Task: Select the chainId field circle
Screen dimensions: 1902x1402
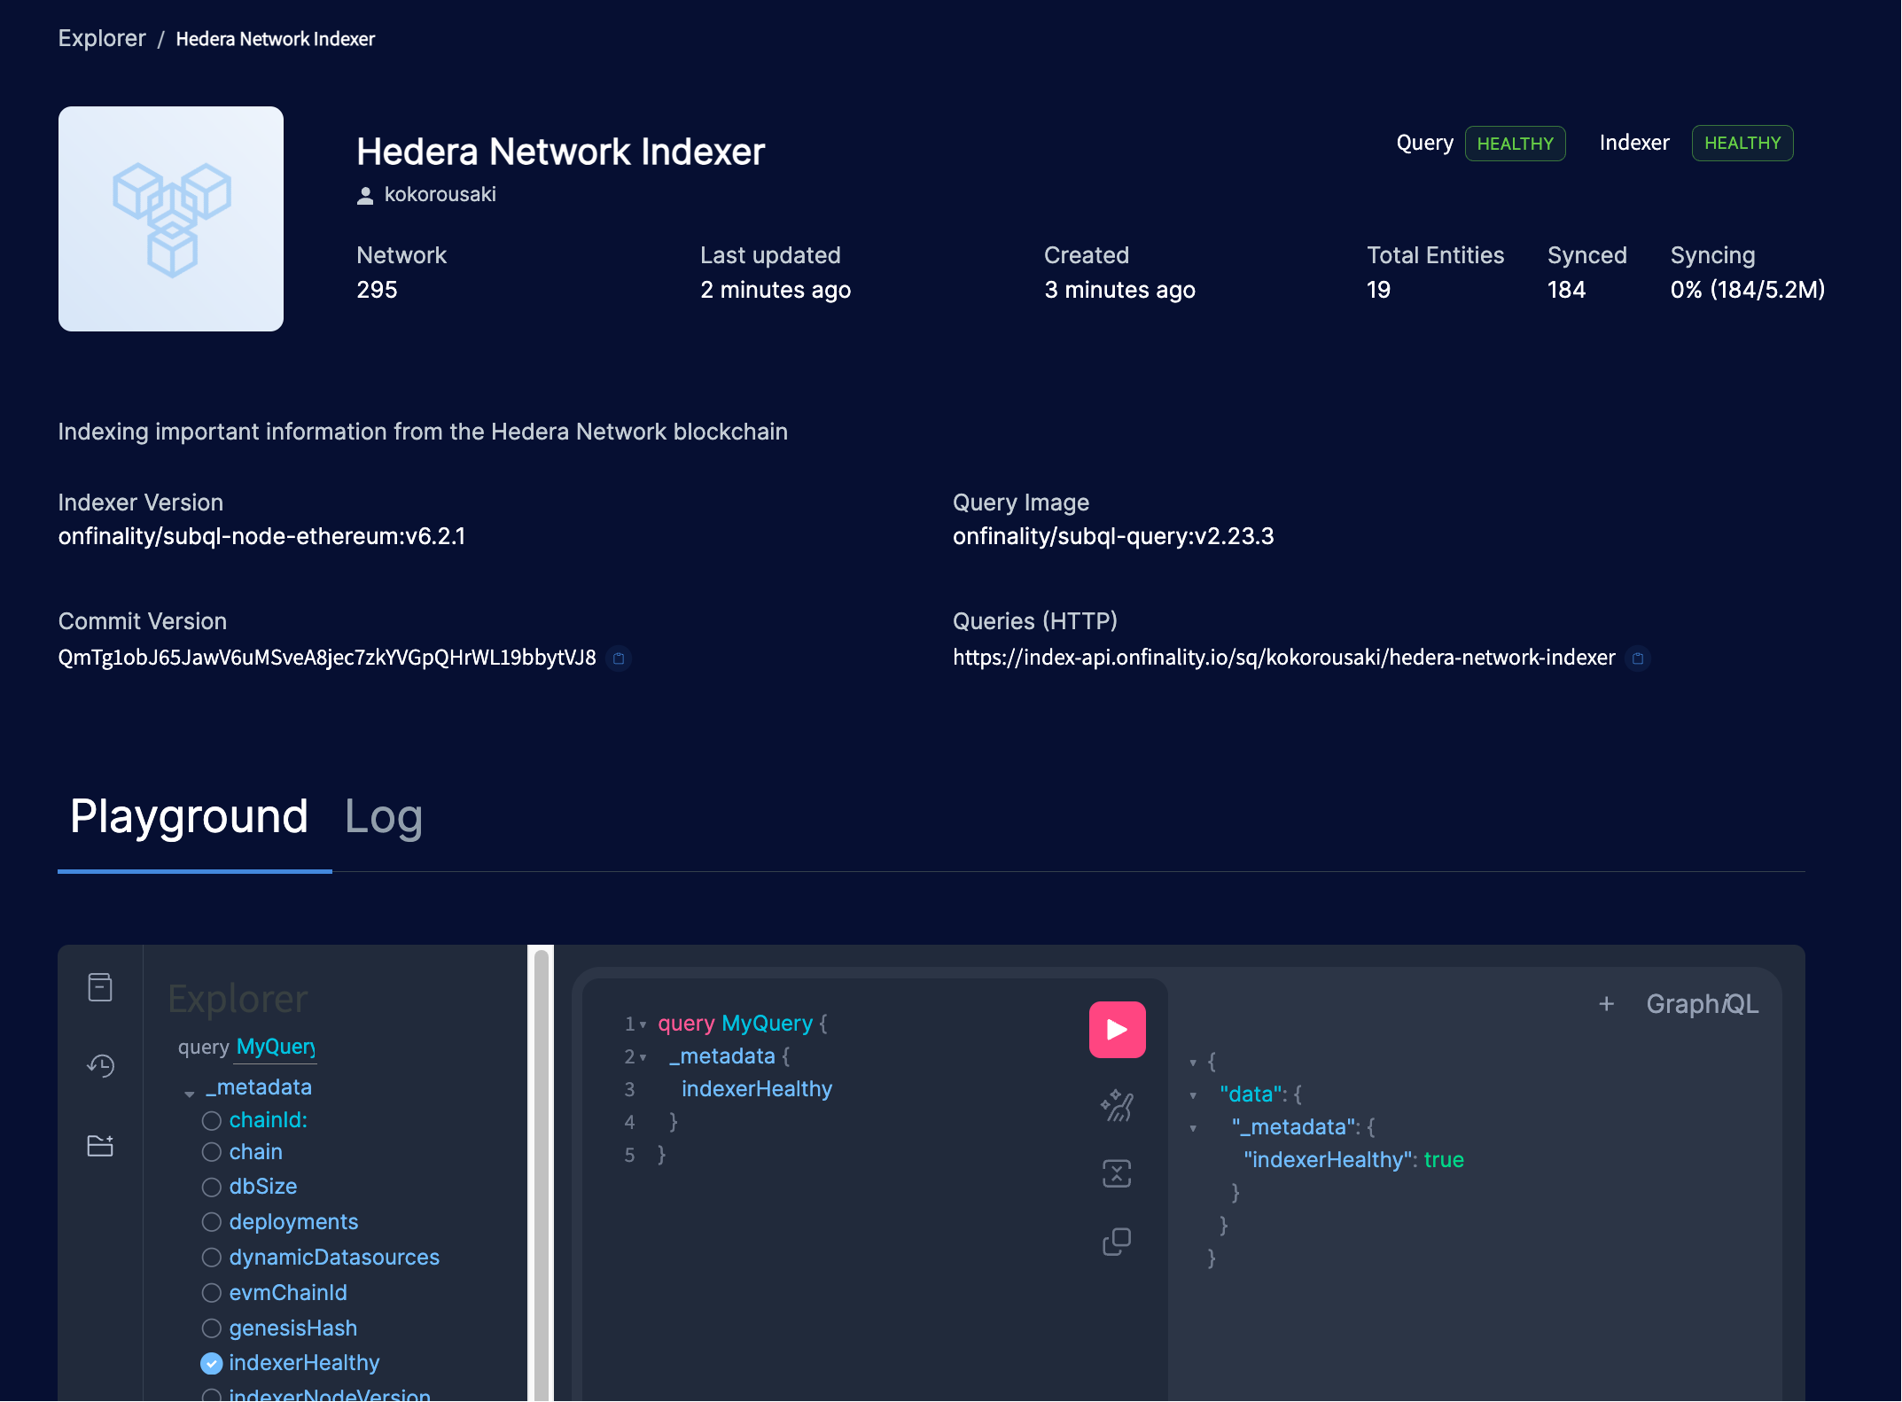Action: coord(212,1121)
